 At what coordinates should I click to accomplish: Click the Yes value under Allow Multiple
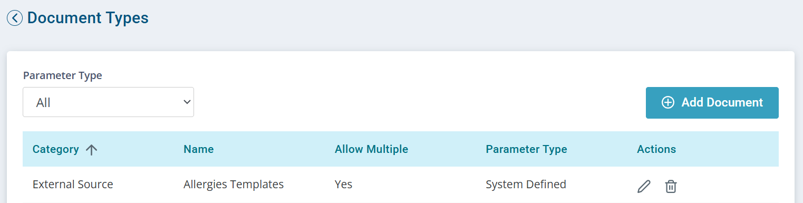(x=343, y=185)
